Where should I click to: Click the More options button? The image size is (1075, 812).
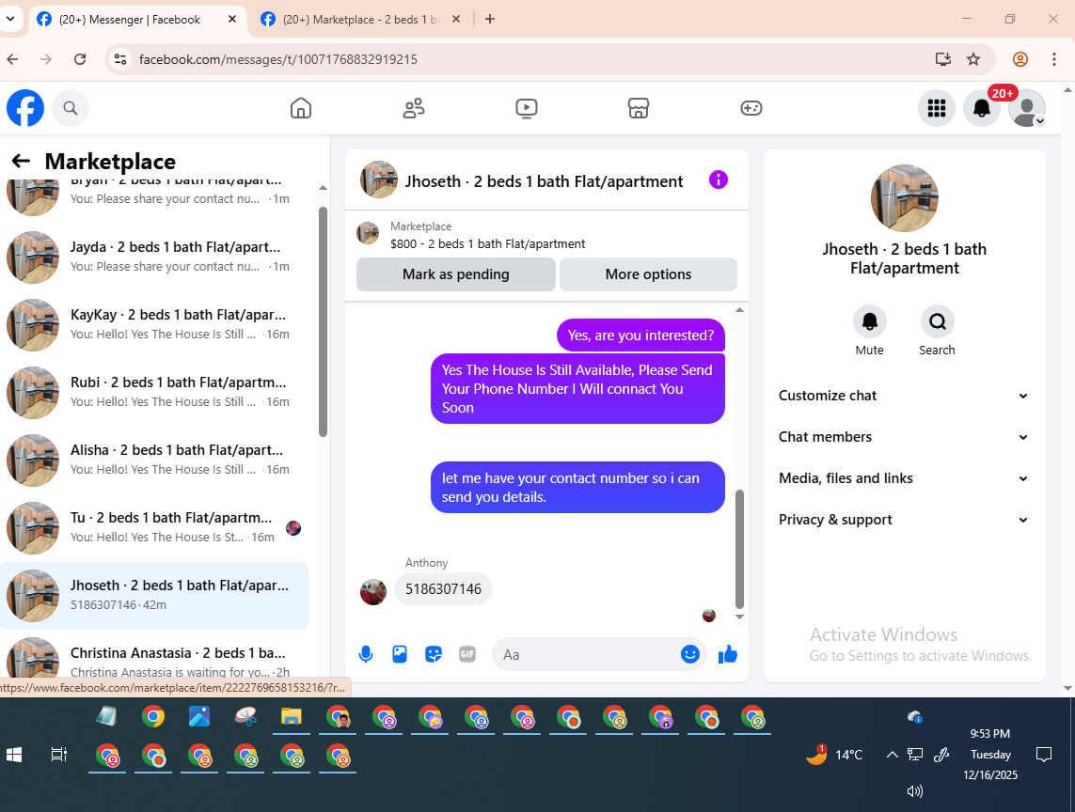click(649, 274)
